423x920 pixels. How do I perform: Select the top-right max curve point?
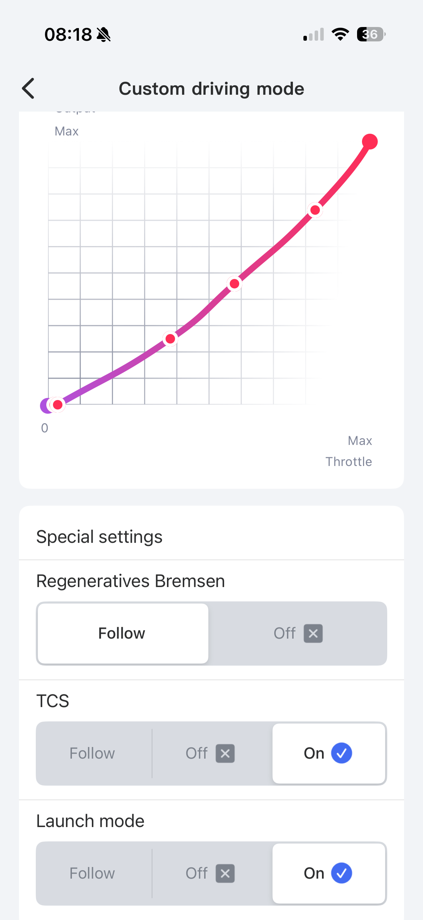370,141
